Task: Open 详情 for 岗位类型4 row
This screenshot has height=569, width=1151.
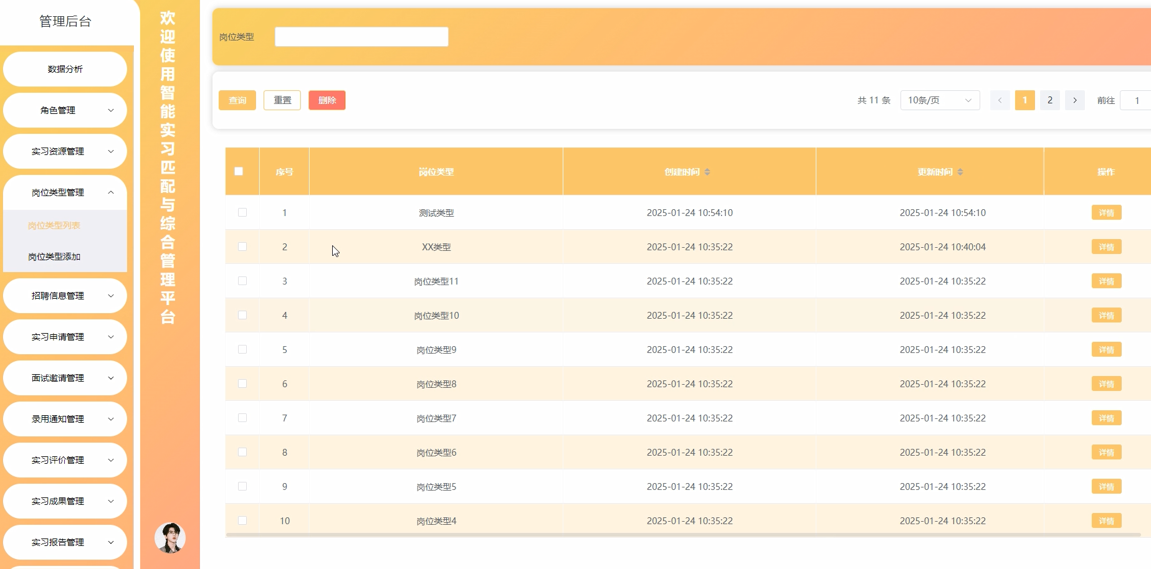Action: (1107, 520)
